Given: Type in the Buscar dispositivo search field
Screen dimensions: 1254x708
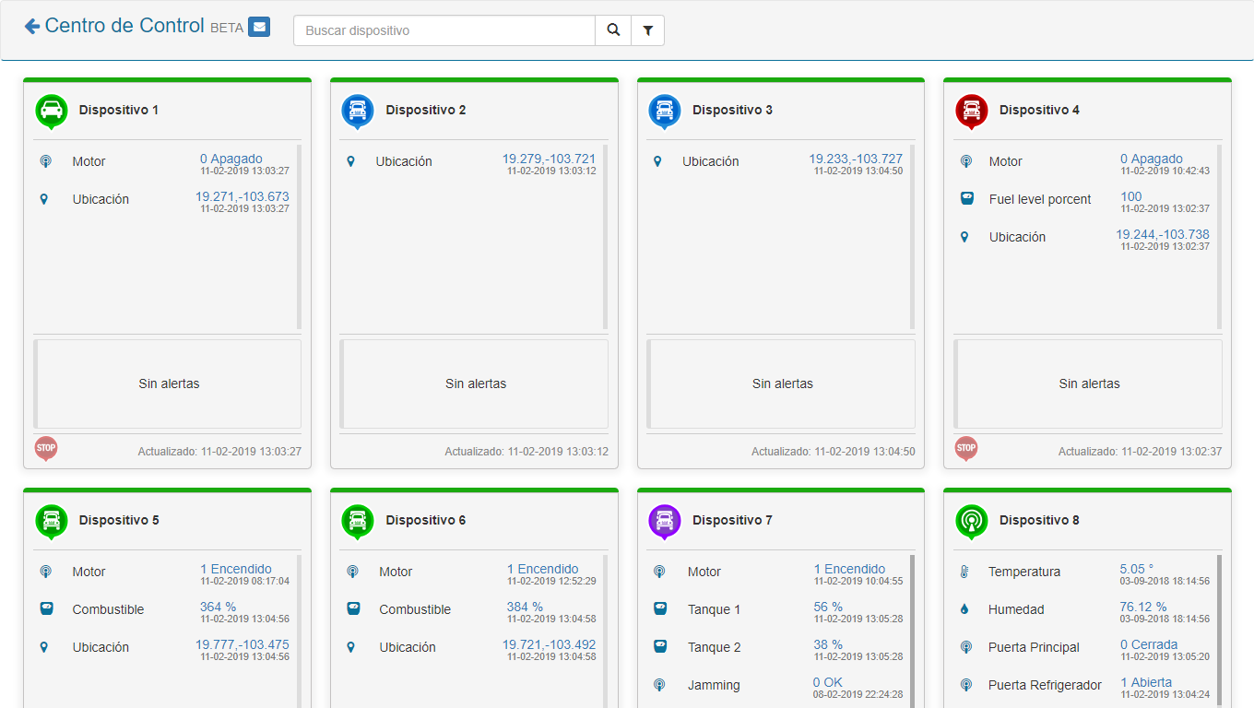Looking at the screenshot, I should click(x=444, y=30).
